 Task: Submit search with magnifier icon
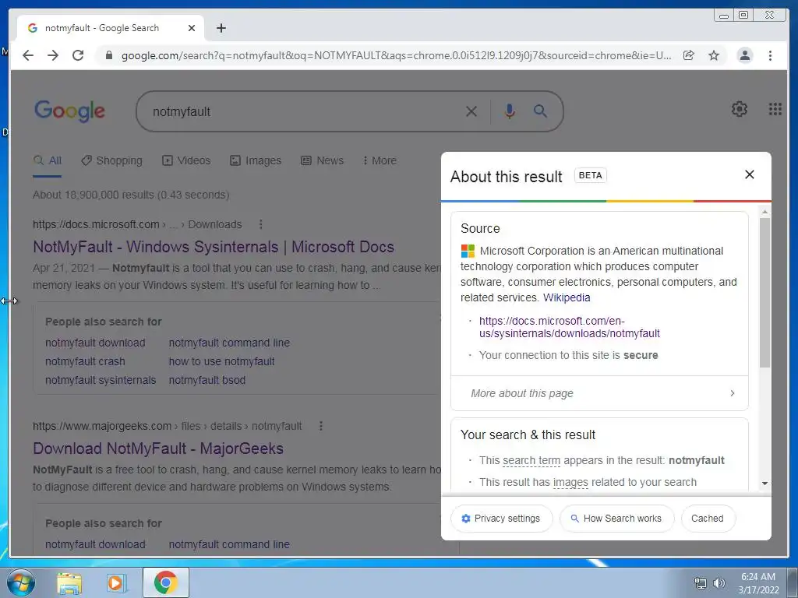click(x=540, y=111)
